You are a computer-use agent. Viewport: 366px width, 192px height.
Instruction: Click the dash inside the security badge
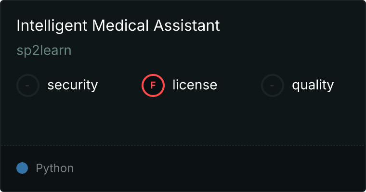click(x=28, y=85)
